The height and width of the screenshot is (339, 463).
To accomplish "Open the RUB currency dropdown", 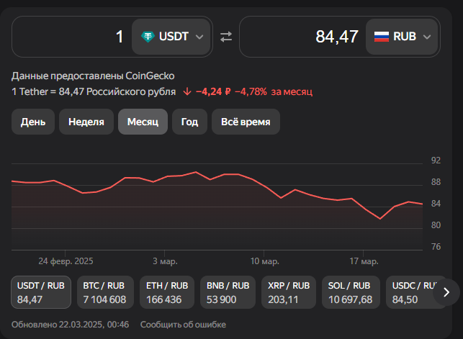I will 402,37.
